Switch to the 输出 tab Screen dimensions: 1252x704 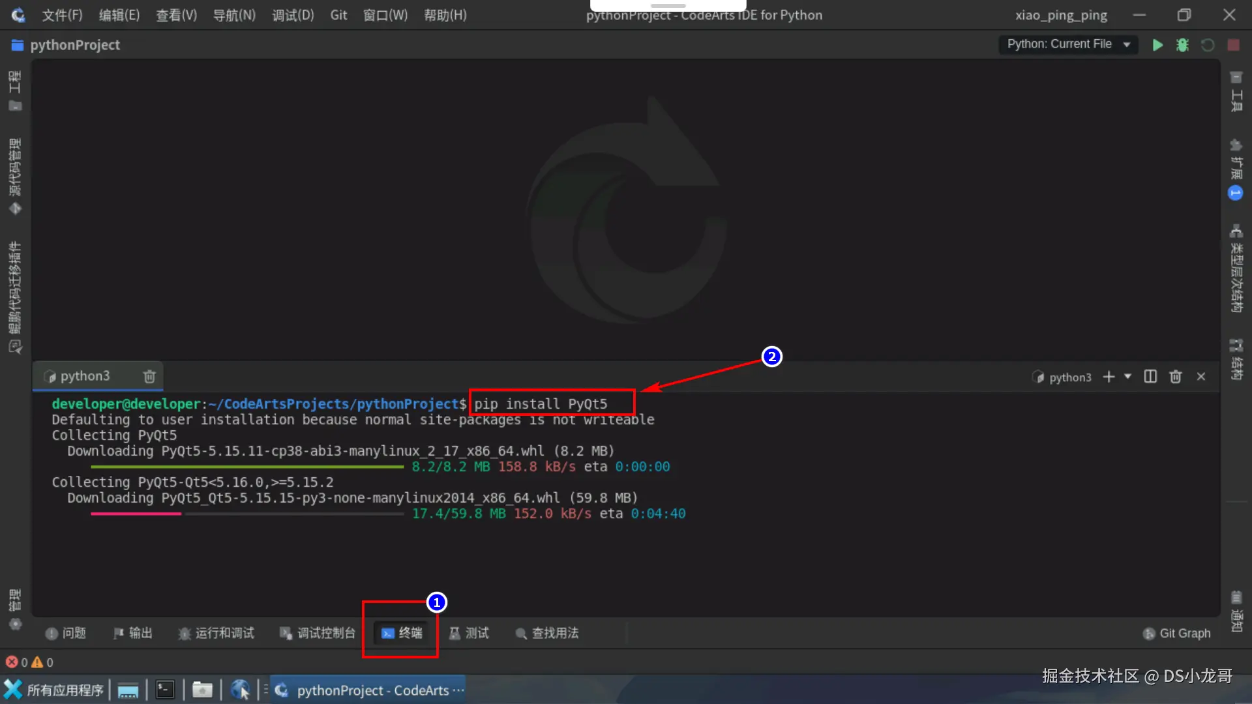(x=132, y=633)
